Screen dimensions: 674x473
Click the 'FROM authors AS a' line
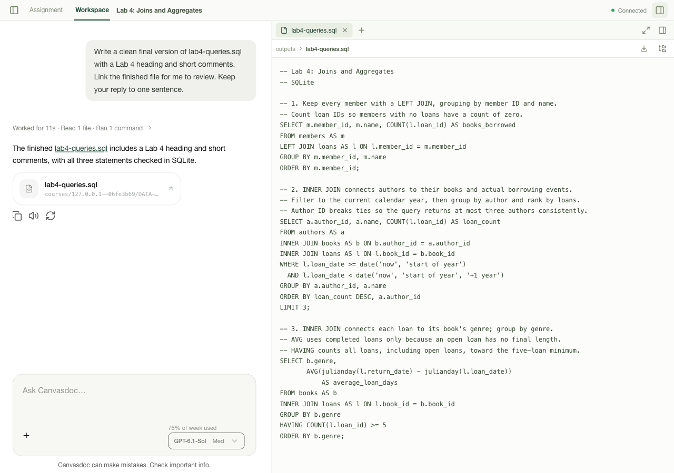312,232
